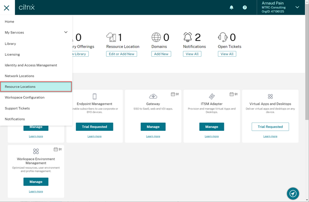Click the Resource Location building icon
The height and width of the screenshot is (202, 309).
[111, 38]
